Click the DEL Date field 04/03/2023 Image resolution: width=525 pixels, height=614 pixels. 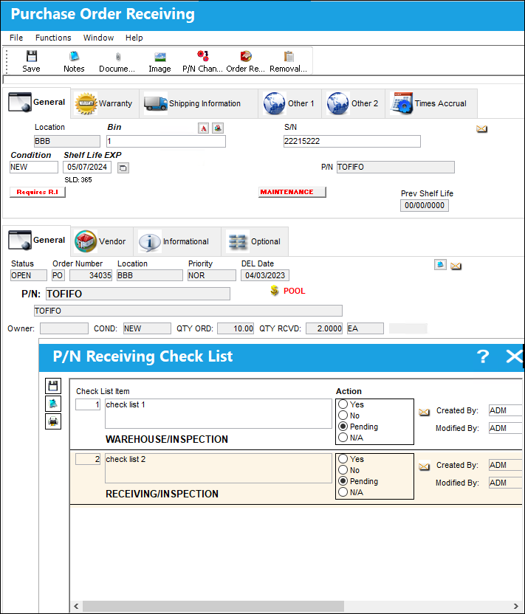point(265,275)
